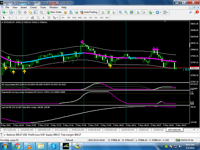Select the Fibonacci Retracement tool
The width and height of the screenshot is (200, 150).
[38, 18]
